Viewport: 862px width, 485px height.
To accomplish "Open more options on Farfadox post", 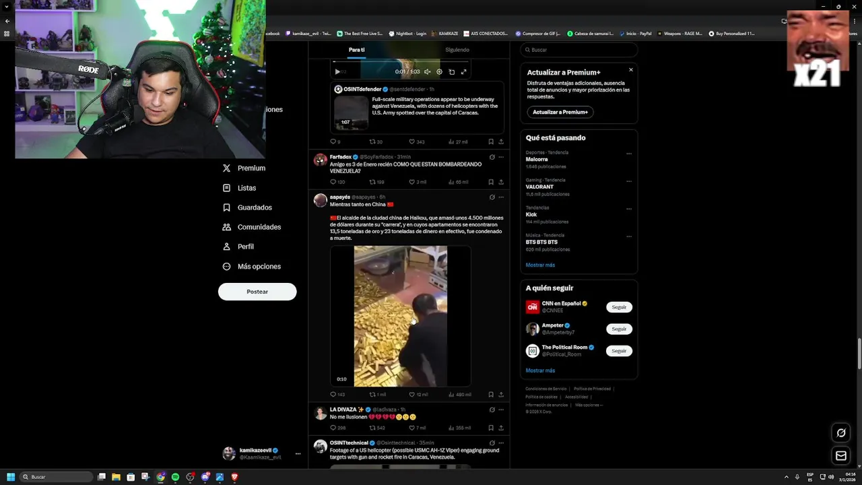I will pos(501,157).
